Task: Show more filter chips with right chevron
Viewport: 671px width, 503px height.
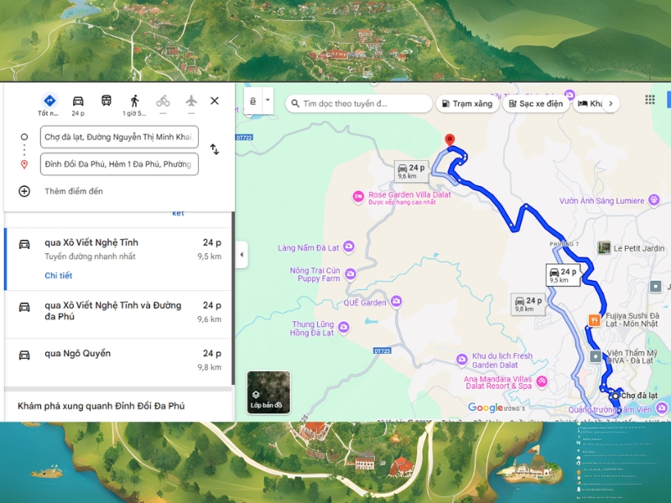Action: click(x=611, y=104)
